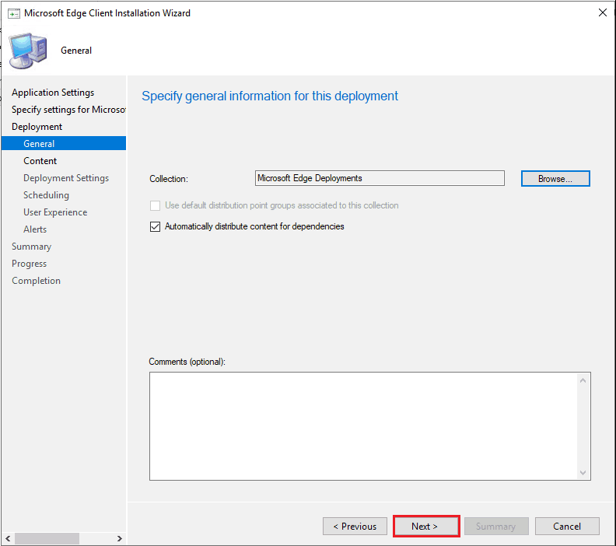This screenshot has height=546, width=616.
Task: Click the Comments (optional): label
Action: 187,362
